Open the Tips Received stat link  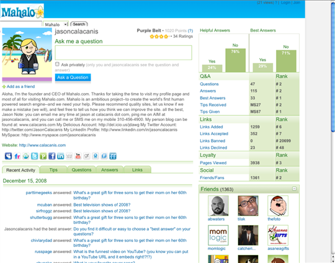click(213, 105)
